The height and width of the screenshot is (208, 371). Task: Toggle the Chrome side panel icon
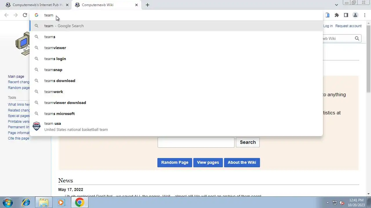[x=346, y=15]
